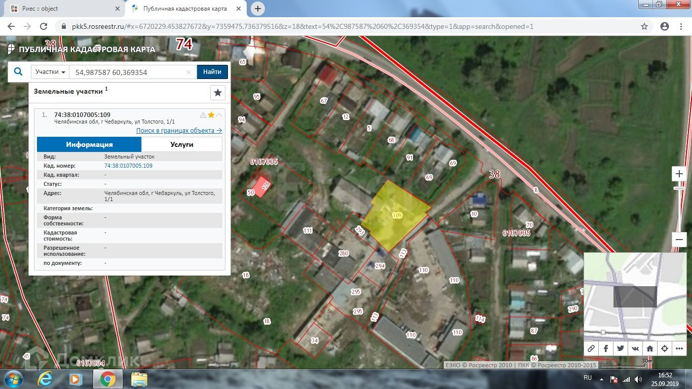This screenshot has width=692, height=389.
Task: Collapse the result card with chevron
Action: (219, 115)
